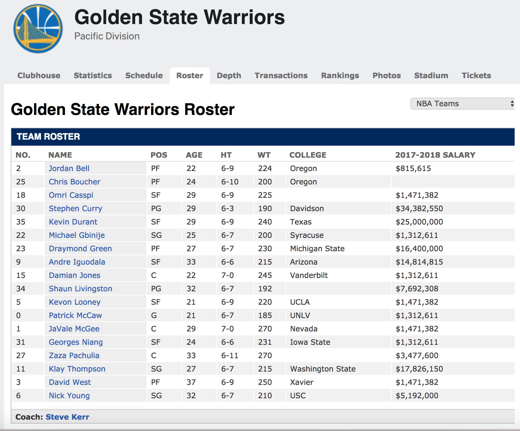Open Klay Thompson's player link
This screenshot has width=520, height=431.
coord(77,369)
